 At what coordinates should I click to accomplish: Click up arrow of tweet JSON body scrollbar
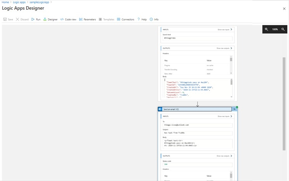click(x=231, y=80)
